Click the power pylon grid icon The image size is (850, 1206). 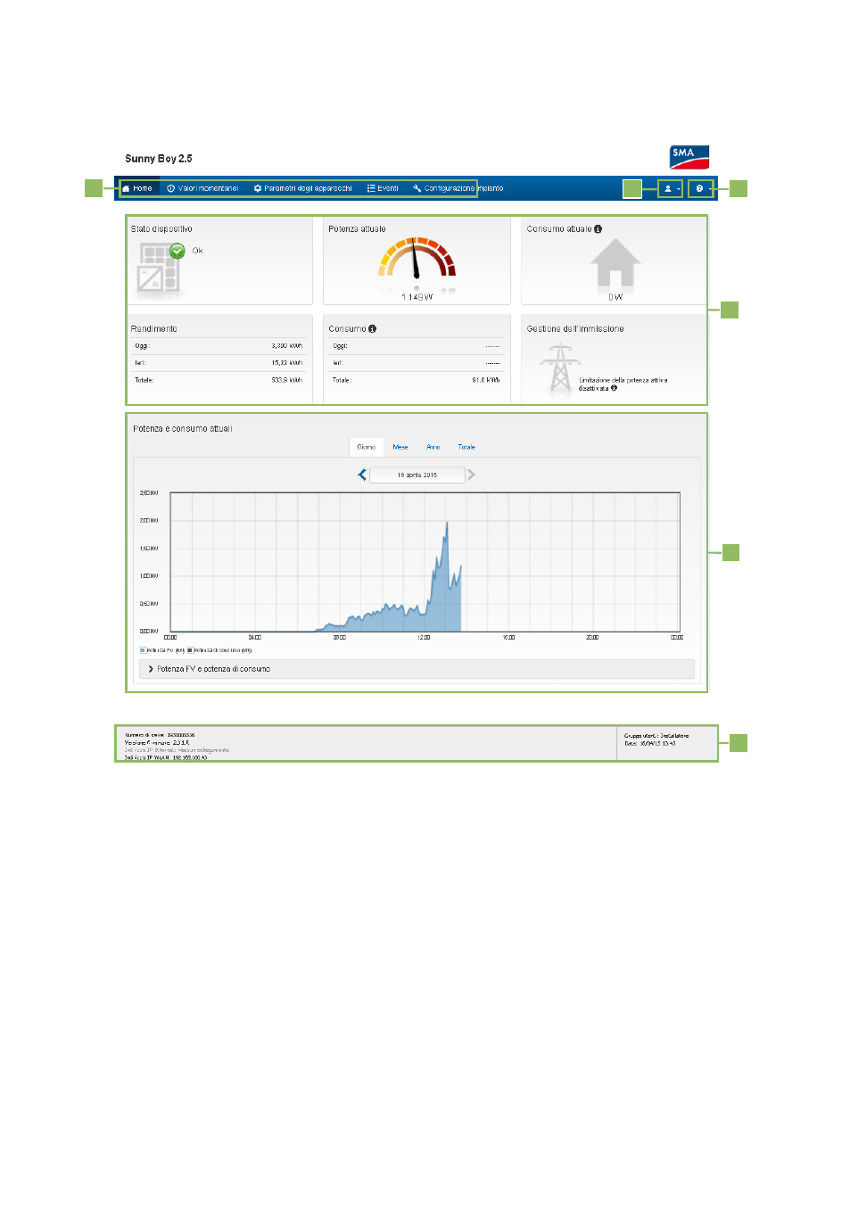tap(560, 368)
